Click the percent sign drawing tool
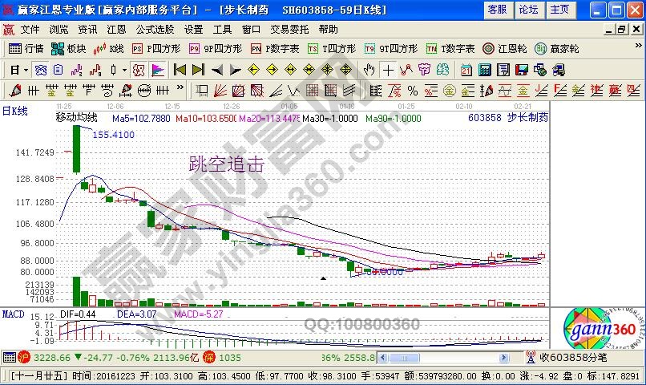 (x=412, y=89)
